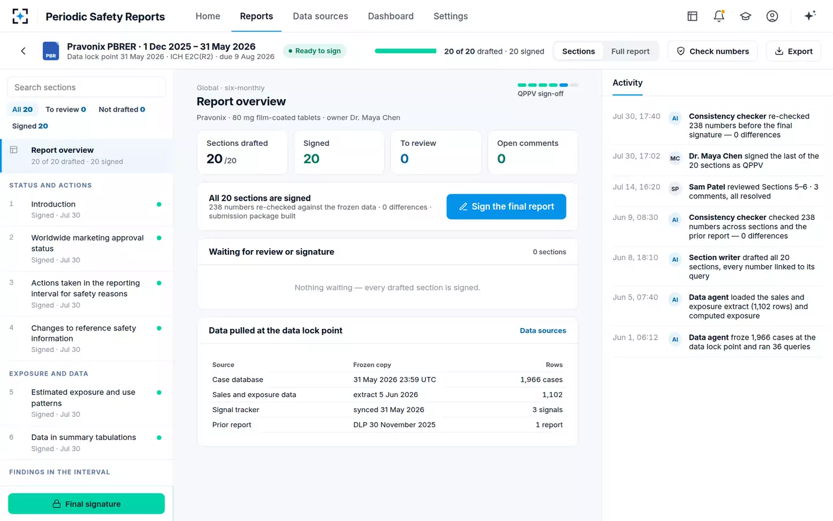Open Settings in top navigation
Image resolution: width=833 pixels, height=521 pixels.
(451, 16)
